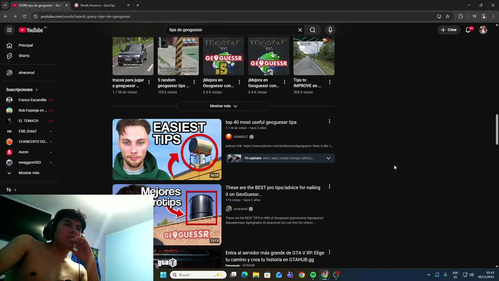This screenshot has height=281, width=499.
Task: Open options menu for BEST pro tips video
Action: point(329,187)
